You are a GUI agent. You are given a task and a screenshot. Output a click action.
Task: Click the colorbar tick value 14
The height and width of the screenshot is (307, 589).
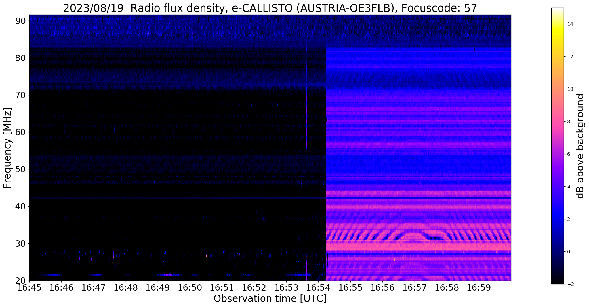click(570, 24)
